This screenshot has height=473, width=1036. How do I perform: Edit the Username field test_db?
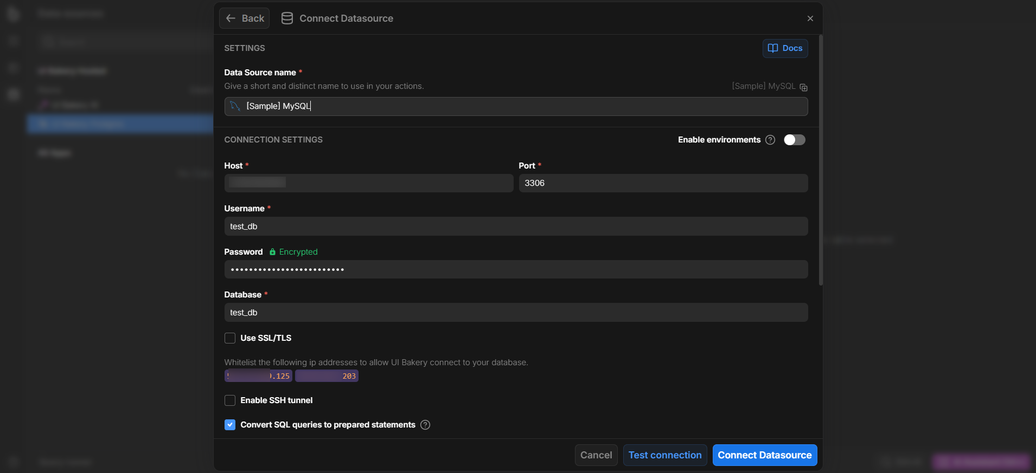pos(516,226)
